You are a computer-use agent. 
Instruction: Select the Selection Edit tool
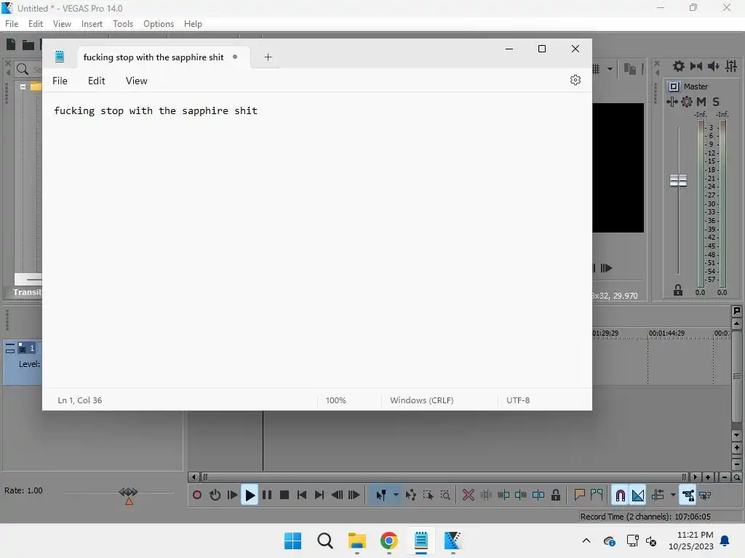[428, 495]
